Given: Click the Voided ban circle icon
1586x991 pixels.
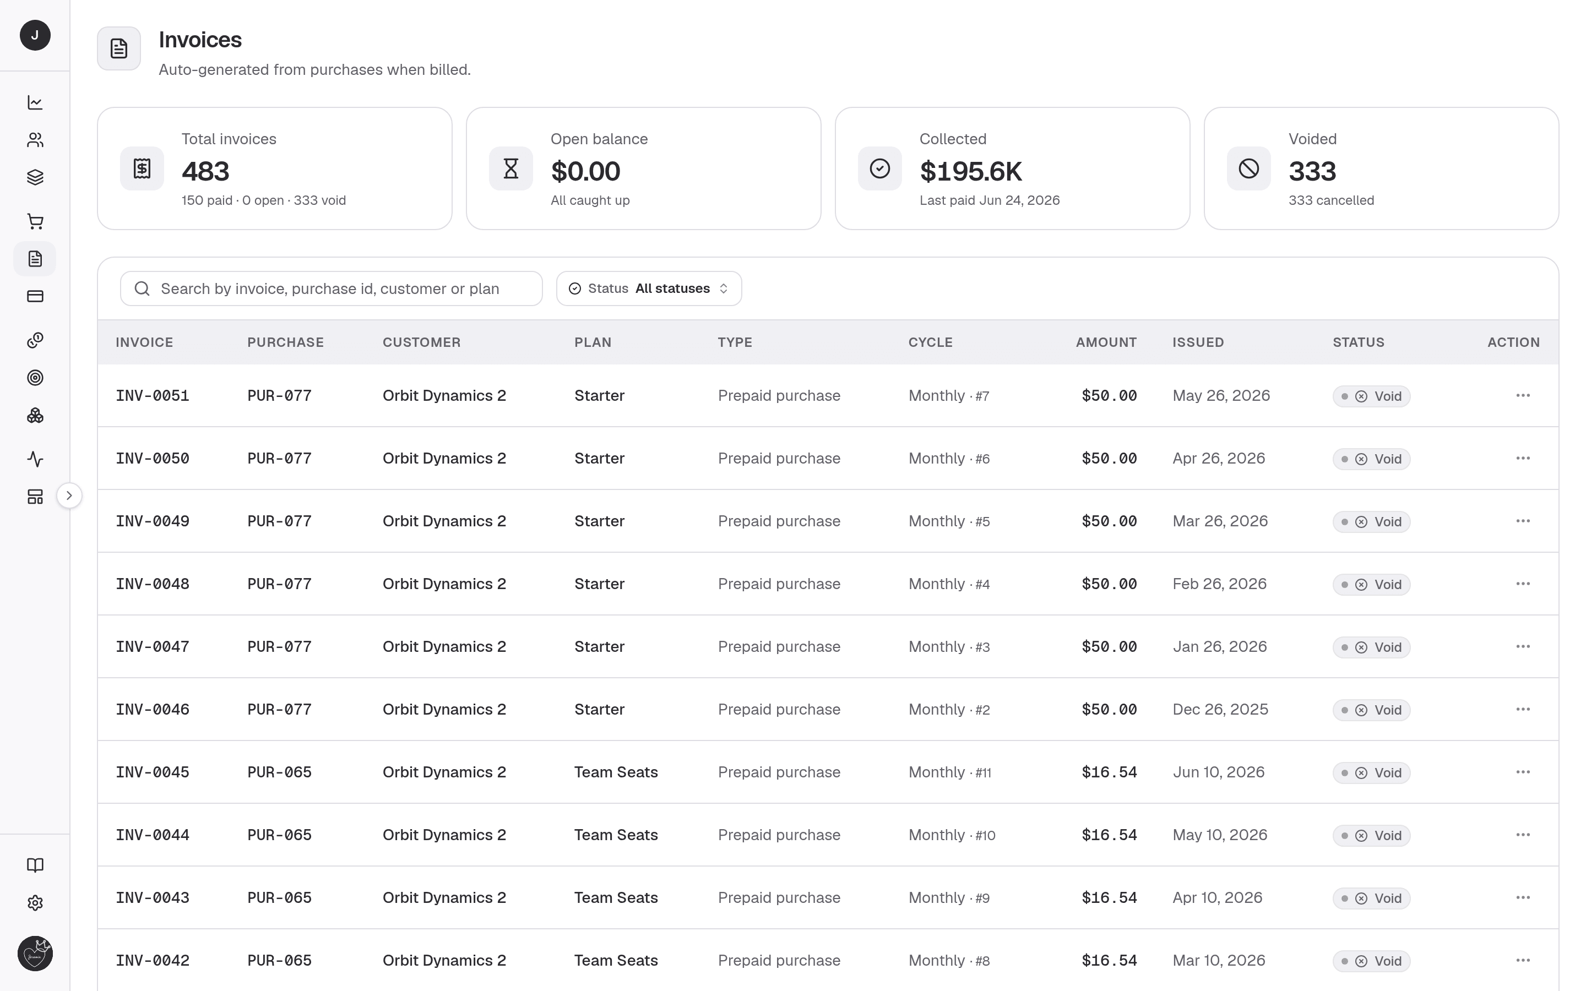Looking at the screenshot, I should [x=1248, y=168].
